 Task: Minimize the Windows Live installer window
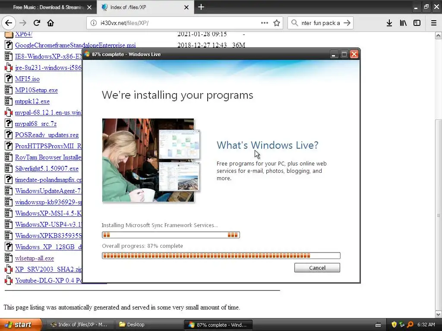[334, 54]
